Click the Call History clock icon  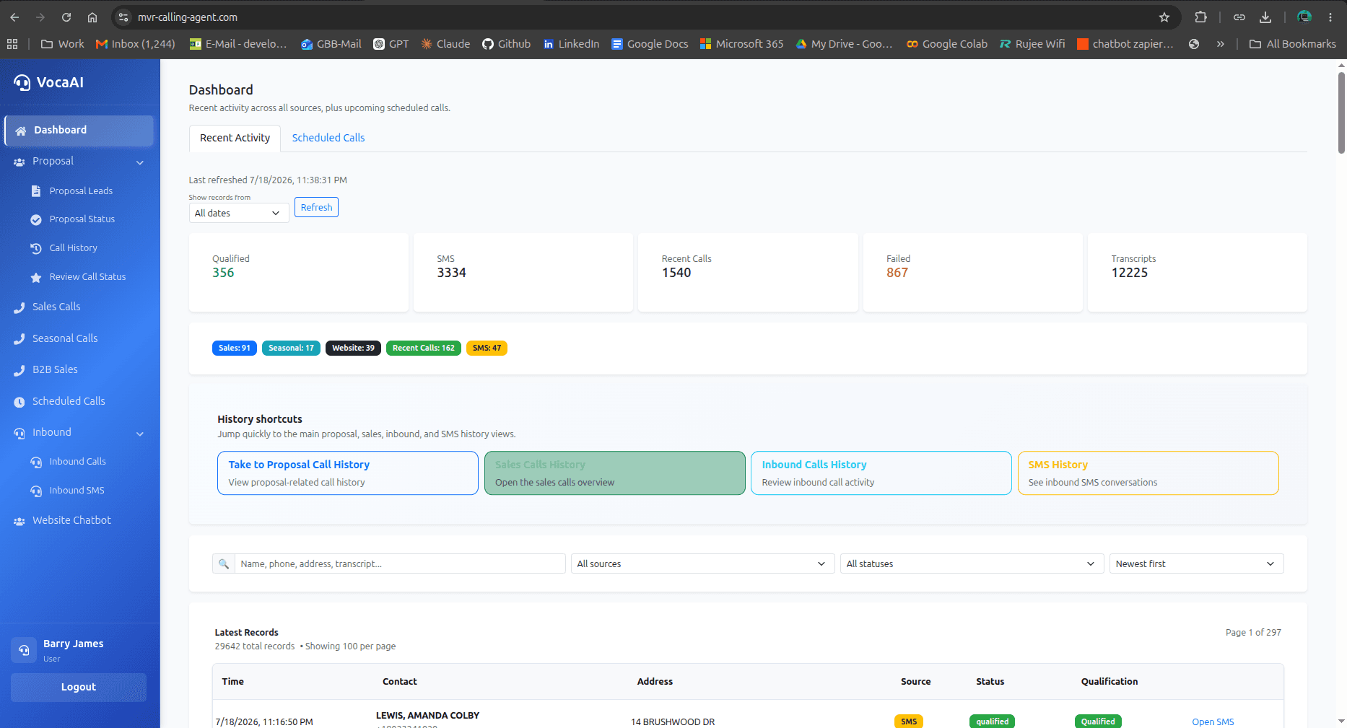pyautogui.click(x=36, y=248)
